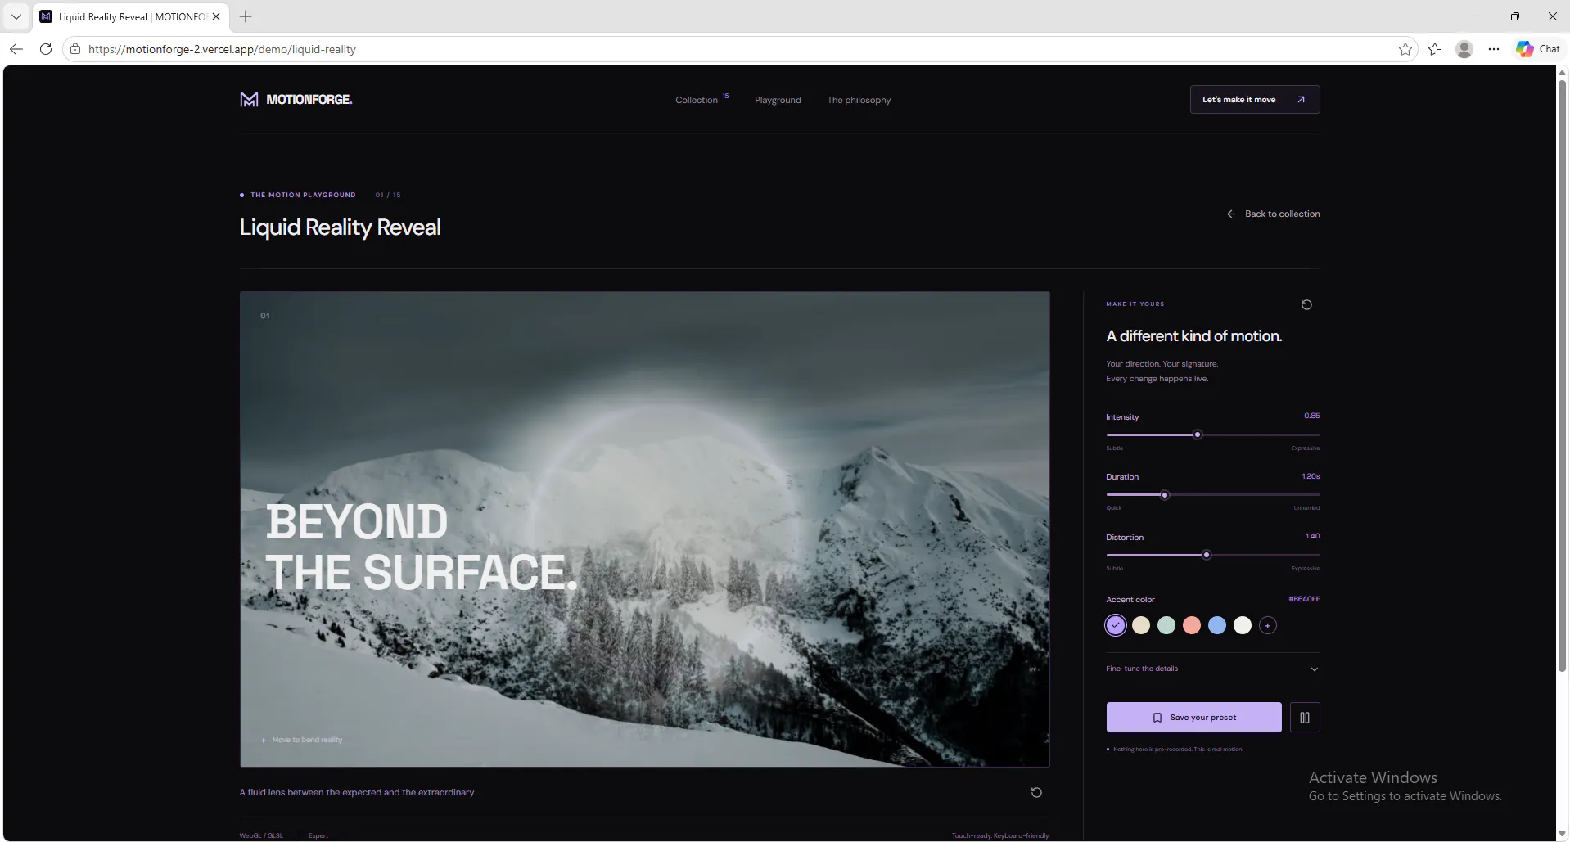Click the MotionForge logo
1570x842 pixels.
point(296,100)
